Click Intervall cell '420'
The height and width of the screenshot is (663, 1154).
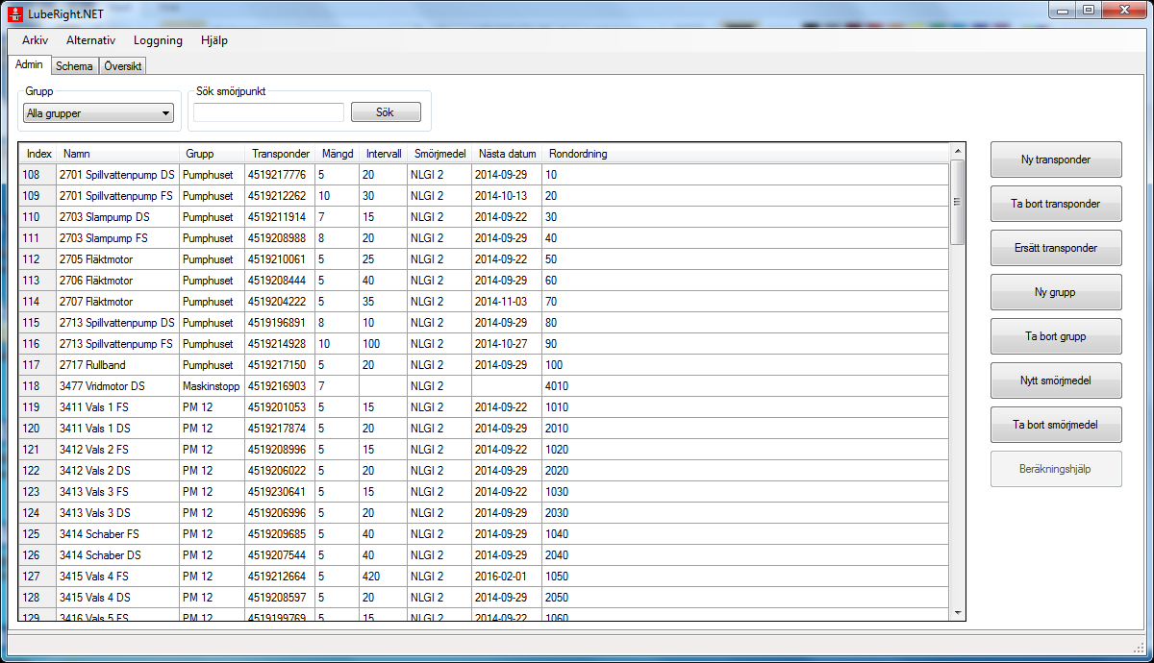(x=383, y=577)
